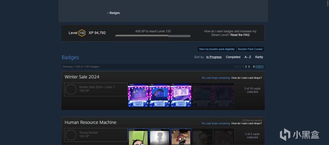The height and width of the screenshot is (145, 329).
Task: Click Winter Sale 2024 How do I earn card drops
Action: click(x=246, y=78)
